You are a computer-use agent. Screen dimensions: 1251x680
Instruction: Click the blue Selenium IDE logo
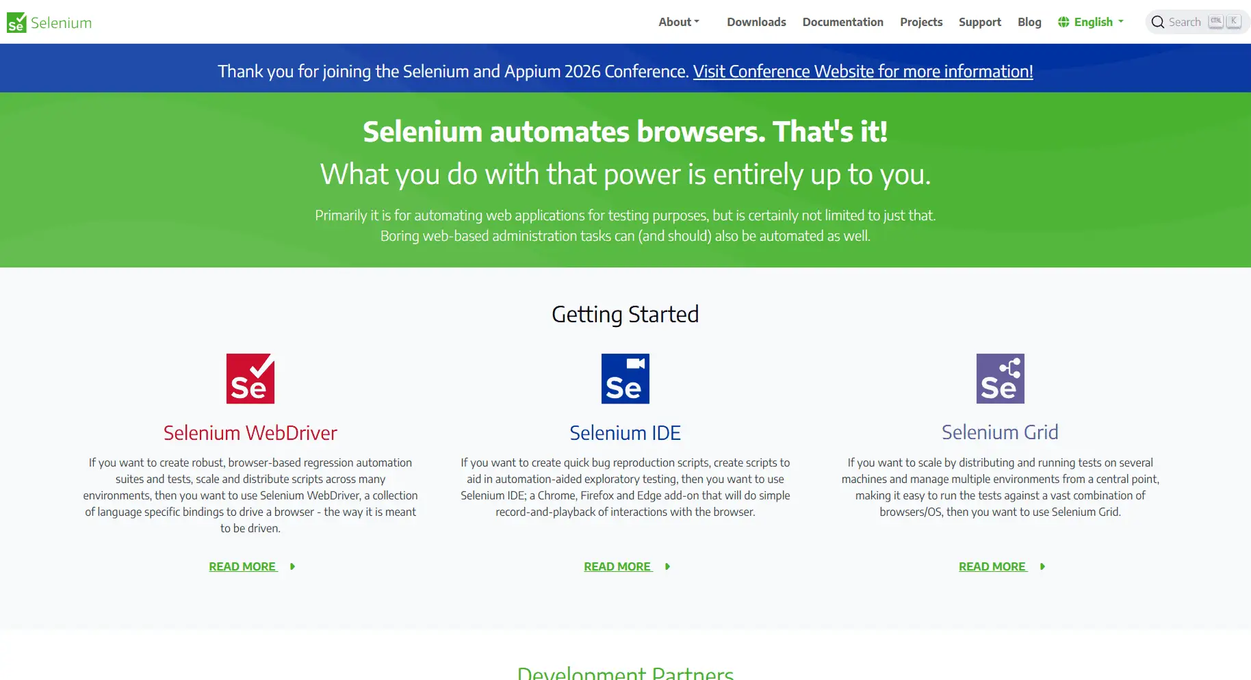point(625,378)
